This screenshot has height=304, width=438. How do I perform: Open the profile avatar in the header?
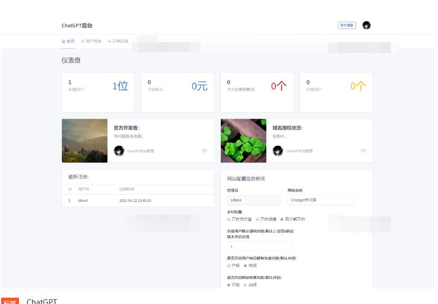point(367,25)
